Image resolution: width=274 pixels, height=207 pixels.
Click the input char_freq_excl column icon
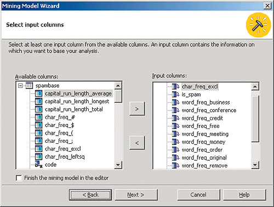[x=176, y=86]
